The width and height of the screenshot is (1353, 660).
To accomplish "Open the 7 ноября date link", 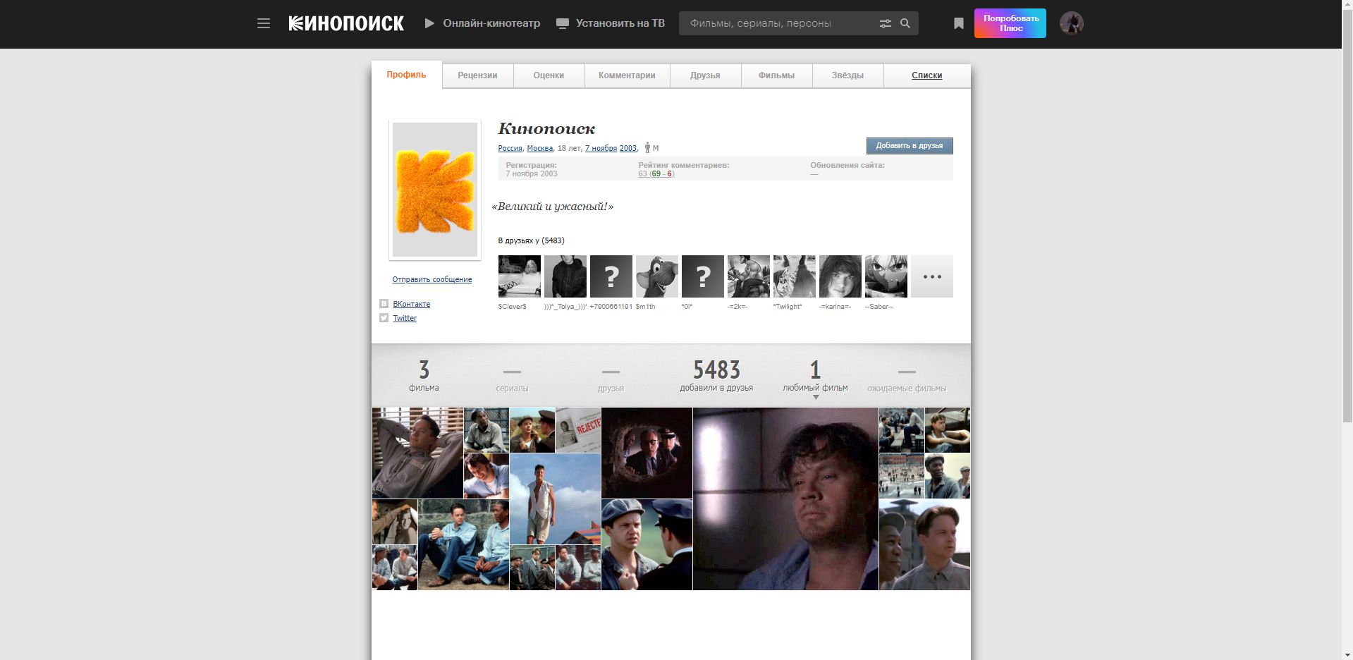I will click(601, 148).
